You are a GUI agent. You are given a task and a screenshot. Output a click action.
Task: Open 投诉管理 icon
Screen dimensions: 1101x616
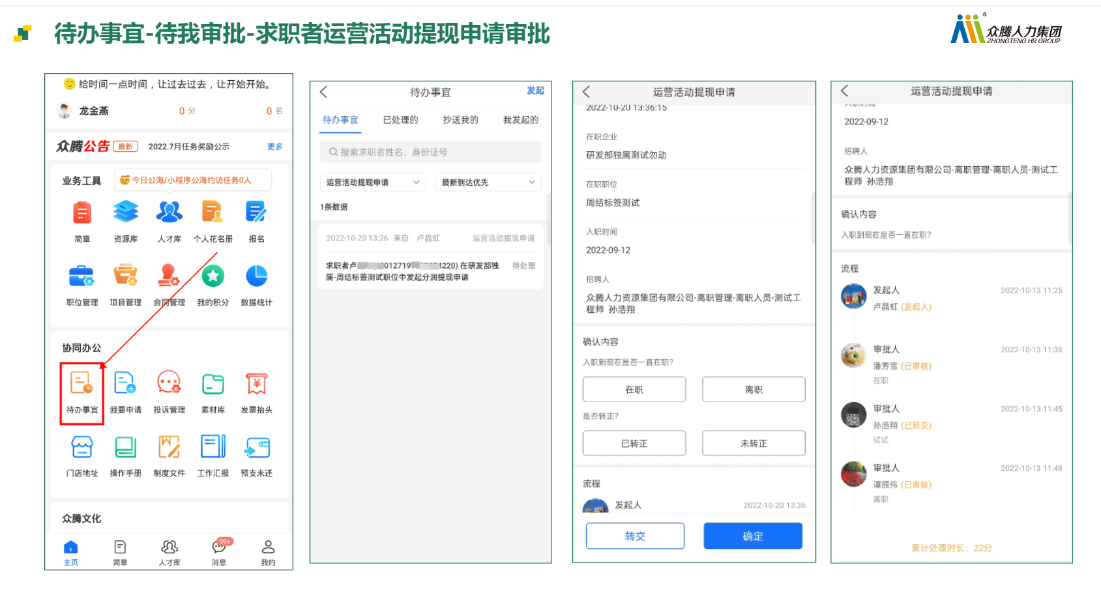(169, 383)
